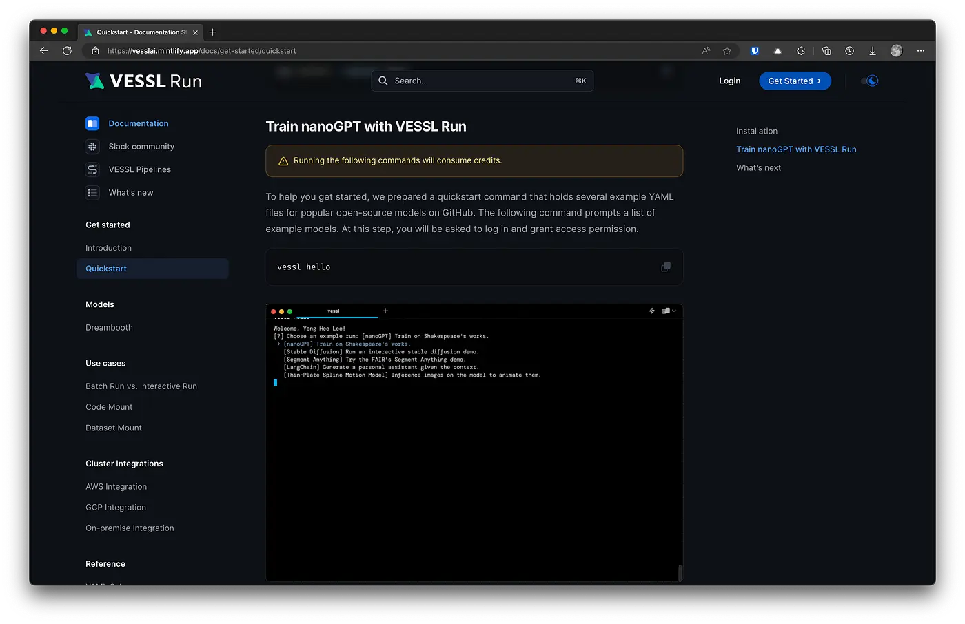Open the downloads arrow icon
This screenshot has width=965, height=624.
coord(873,51)
